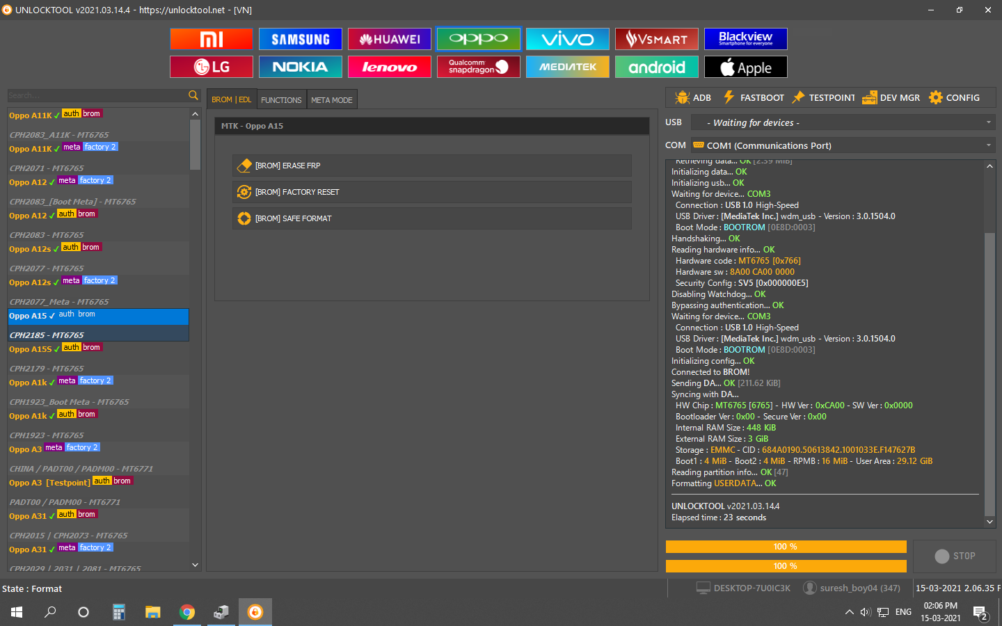
Task: Run [BROM] SAFE FORMAT
Action: tap(432, 218)
